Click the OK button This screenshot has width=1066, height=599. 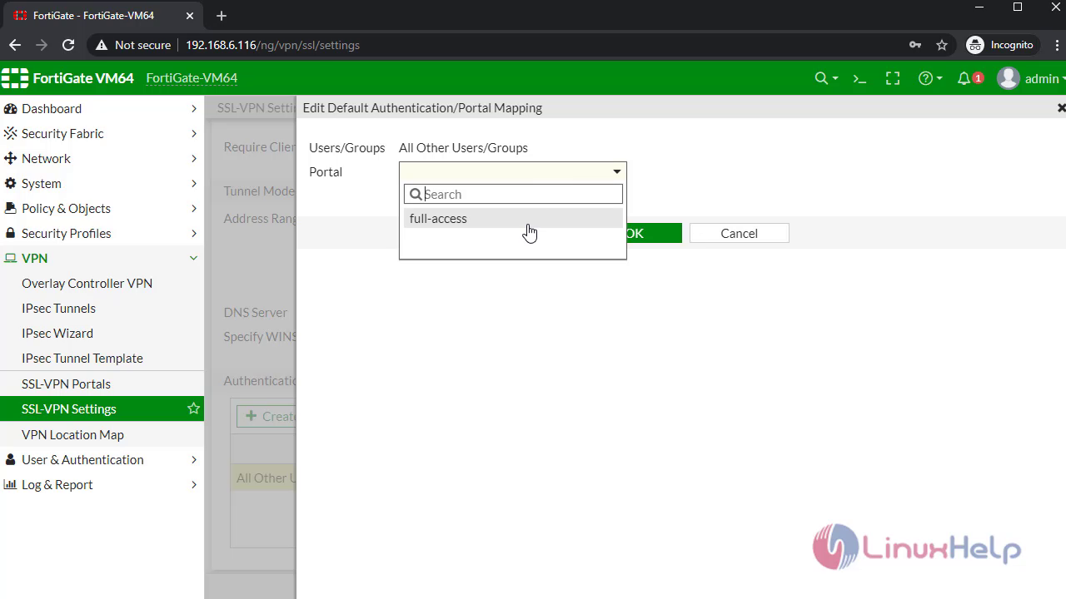(x=654, y=233)
